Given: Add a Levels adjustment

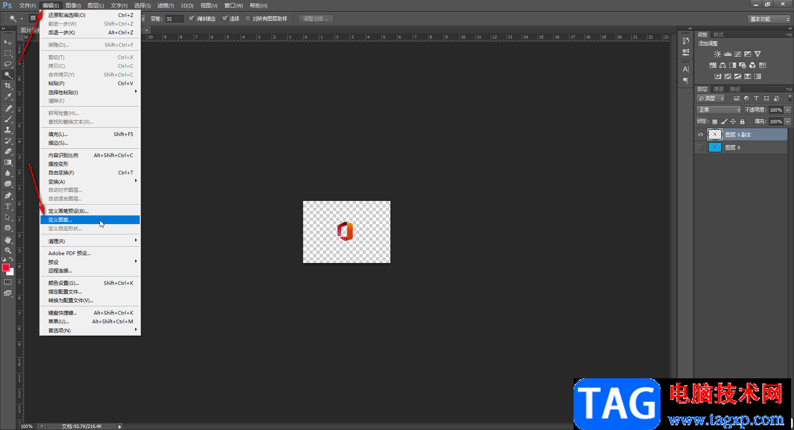Looking at the screenshot, I should coord(728,54).
